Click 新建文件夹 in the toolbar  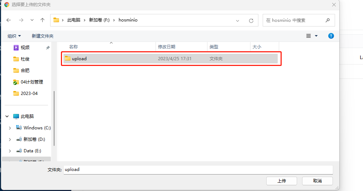(x=43, y=36)
